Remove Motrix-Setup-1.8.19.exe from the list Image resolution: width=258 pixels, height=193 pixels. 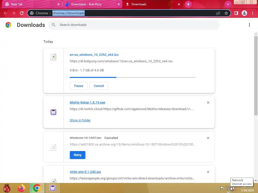[208, 103]
